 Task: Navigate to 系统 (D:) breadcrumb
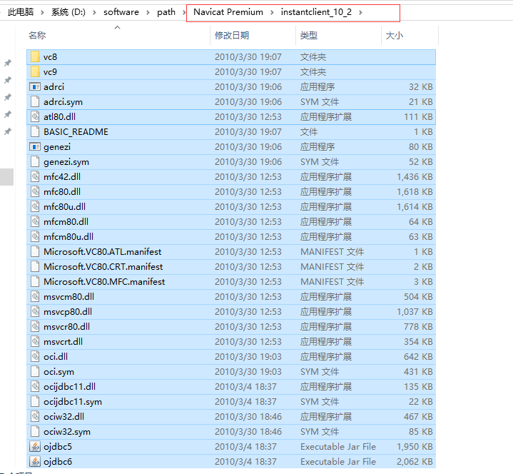(68, 12)
